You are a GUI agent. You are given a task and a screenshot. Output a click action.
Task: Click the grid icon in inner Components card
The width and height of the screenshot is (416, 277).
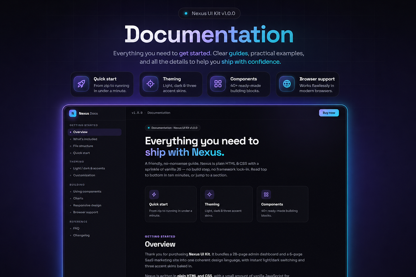[266, 194]
